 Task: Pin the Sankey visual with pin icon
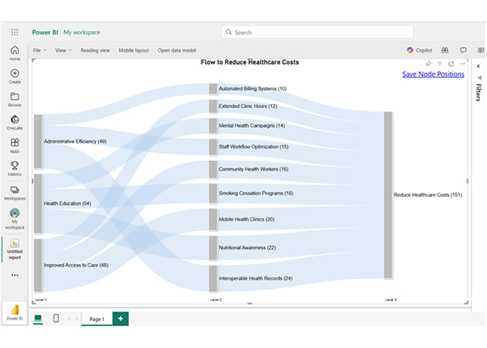point(428,64)
